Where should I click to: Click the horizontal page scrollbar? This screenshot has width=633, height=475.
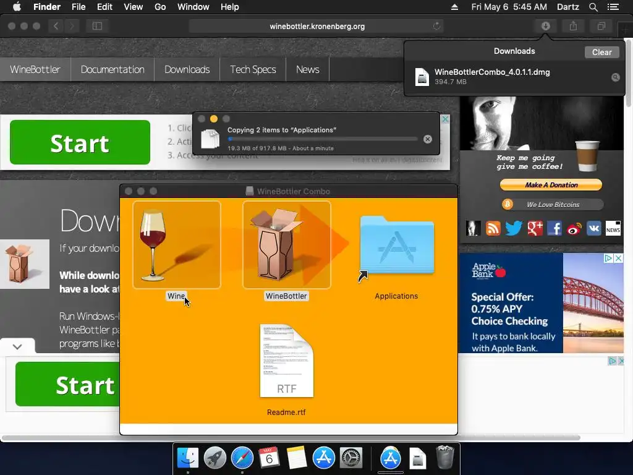[x=291, y=438]
